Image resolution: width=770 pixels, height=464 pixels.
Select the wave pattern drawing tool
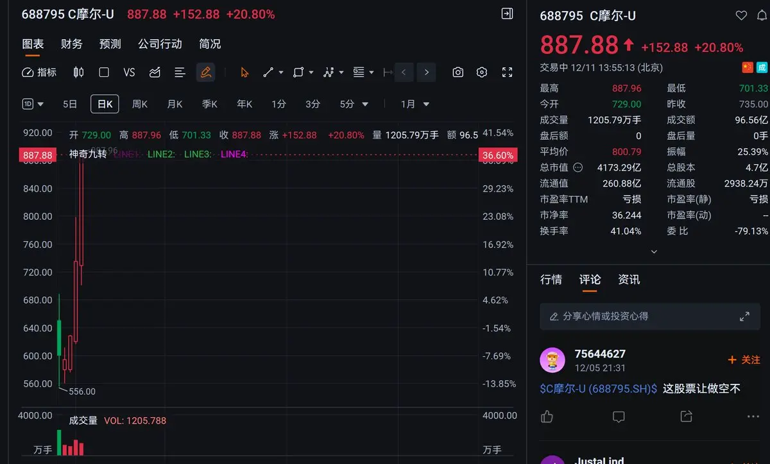(x=329, y=72)
